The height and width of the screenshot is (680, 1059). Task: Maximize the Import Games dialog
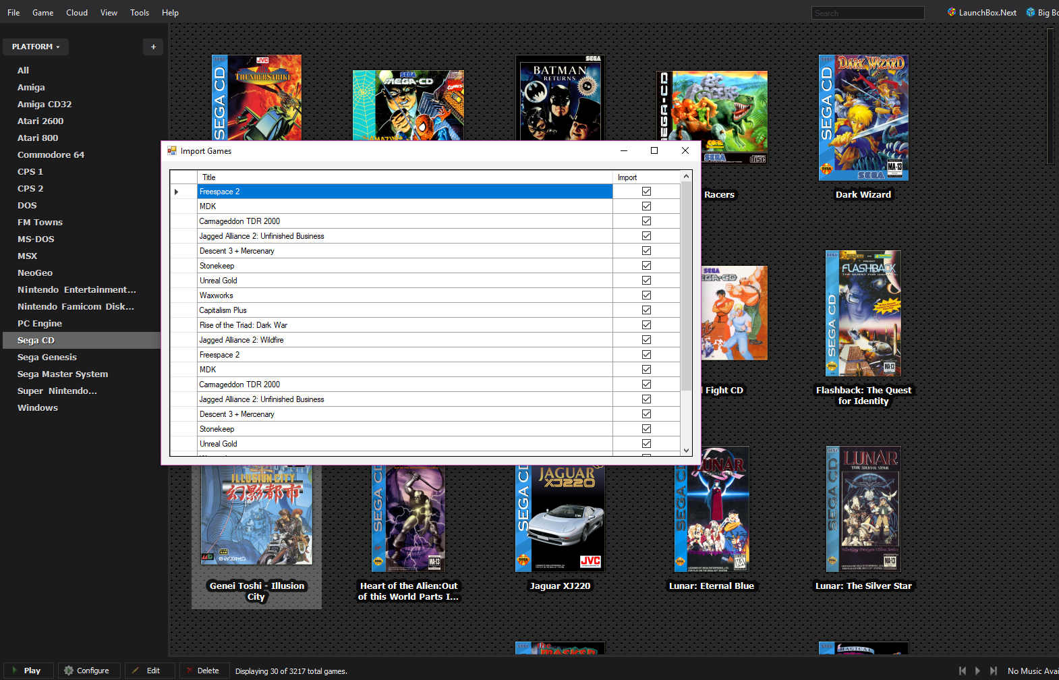(654, 150)
